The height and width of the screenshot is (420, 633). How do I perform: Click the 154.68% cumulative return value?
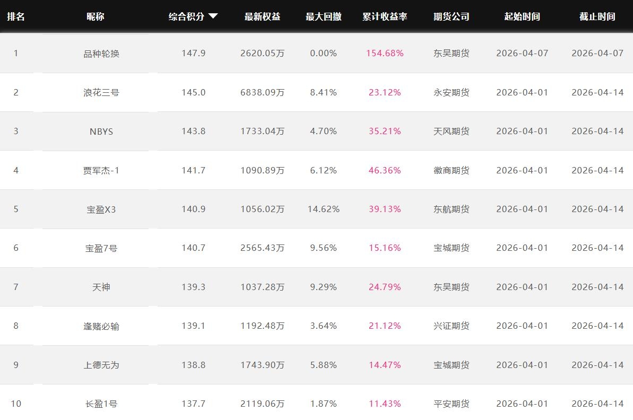(x=385, y=53)
